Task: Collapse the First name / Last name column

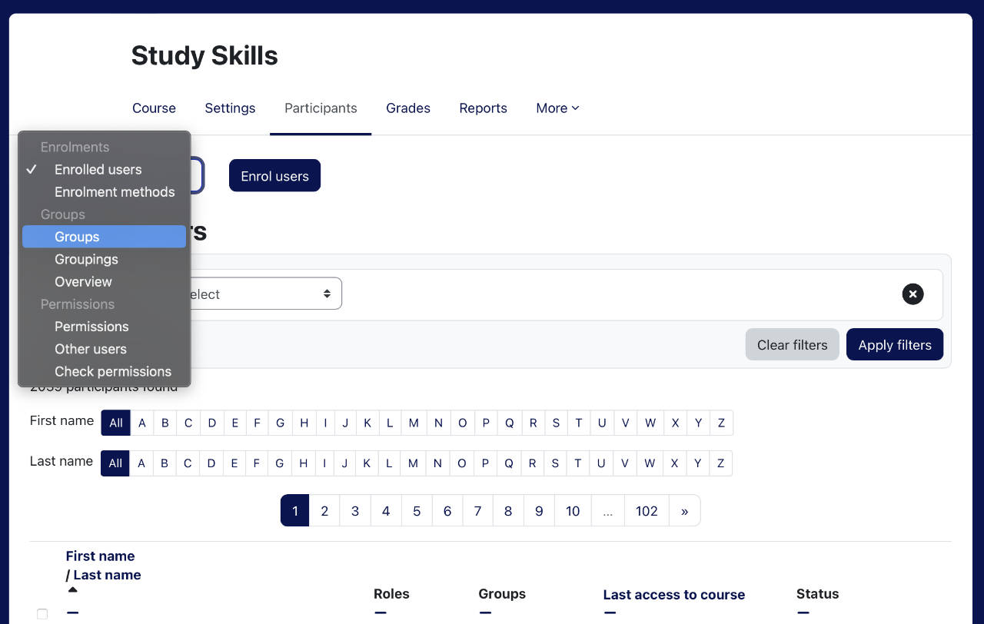Action: tap(72, 612)
